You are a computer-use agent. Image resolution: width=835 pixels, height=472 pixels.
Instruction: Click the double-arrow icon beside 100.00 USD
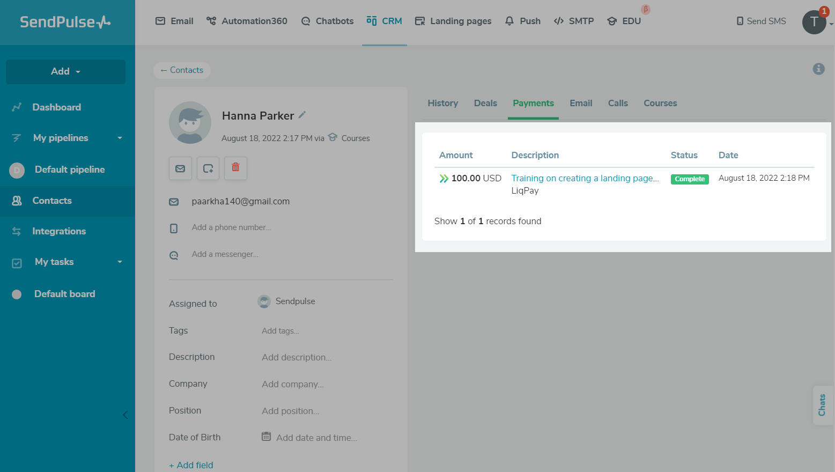click(x=444, y=179)
